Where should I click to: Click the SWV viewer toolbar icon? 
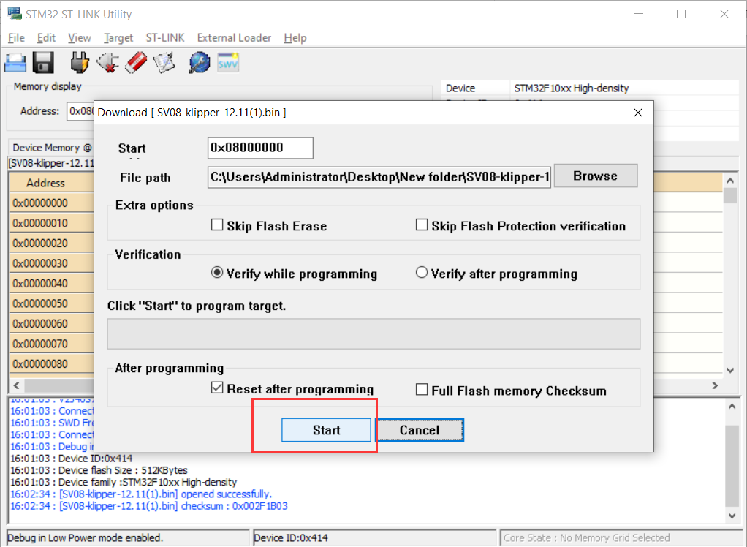coord(227,62)
